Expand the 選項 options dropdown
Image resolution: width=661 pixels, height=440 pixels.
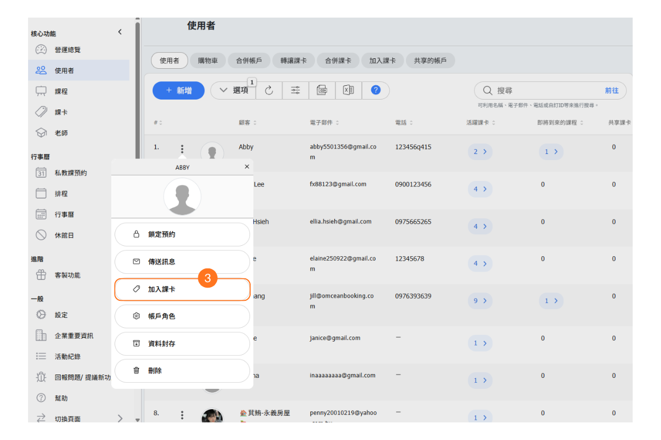pyautogui.click(x=234, y=91)
